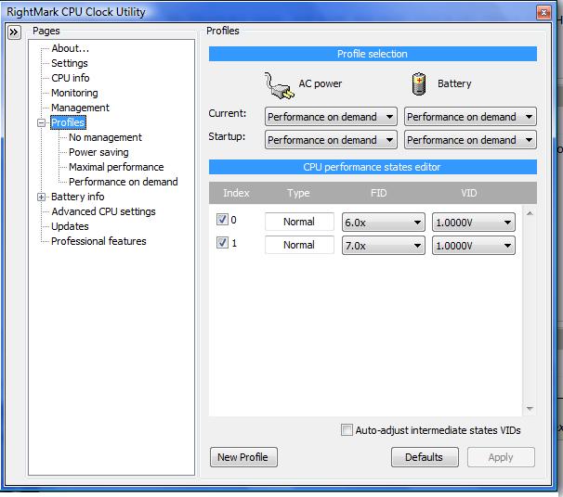
Task: Expand the Battery info tree node
Action: (x=41, y=198)
